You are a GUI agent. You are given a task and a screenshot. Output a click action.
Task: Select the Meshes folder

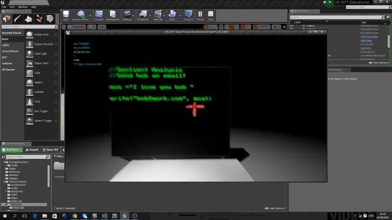(13, 175)
